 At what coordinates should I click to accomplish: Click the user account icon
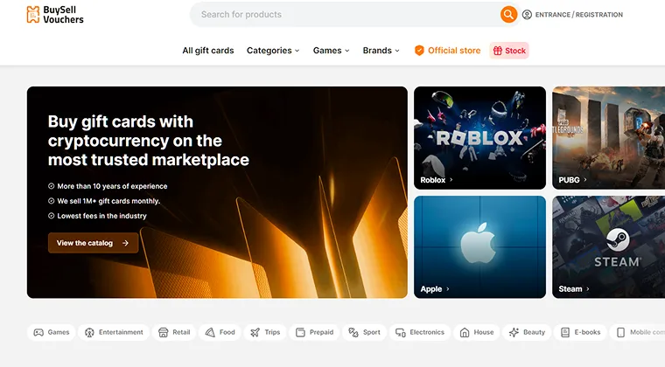(x=527, y=15)
